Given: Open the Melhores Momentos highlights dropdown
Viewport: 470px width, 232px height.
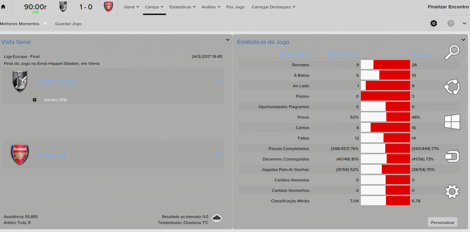Looking at the screenshot, I should click(24, 24).
